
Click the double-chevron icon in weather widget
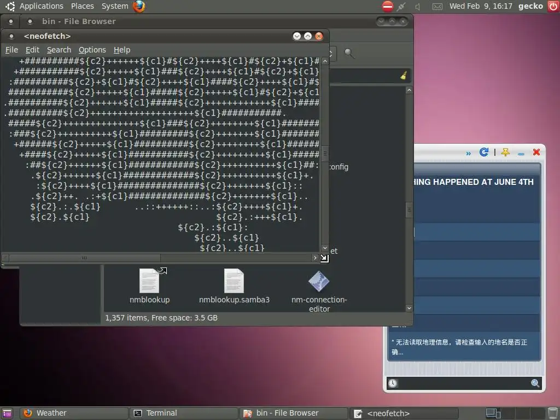point(468,154)
